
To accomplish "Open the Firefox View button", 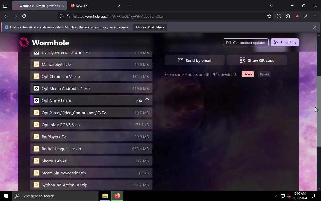I will click(x=5, y=6).
